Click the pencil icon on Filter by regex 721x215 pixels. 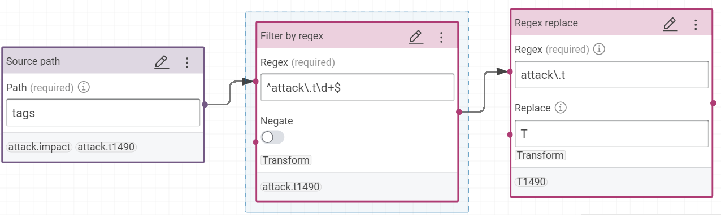415,37
